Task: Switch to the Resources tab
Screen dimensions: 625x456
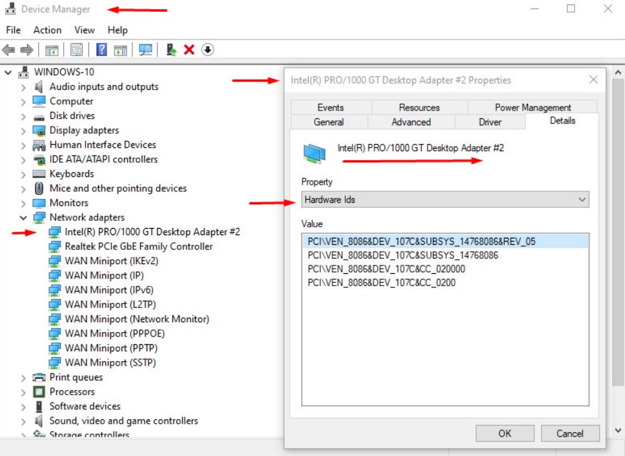Action: coord(419,108)
